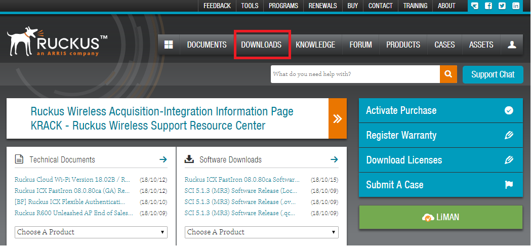Open Ruckus ICX FastIron 08.0.80ca (GA) document
Screen dimensions: 531x247
coord(72,191)
